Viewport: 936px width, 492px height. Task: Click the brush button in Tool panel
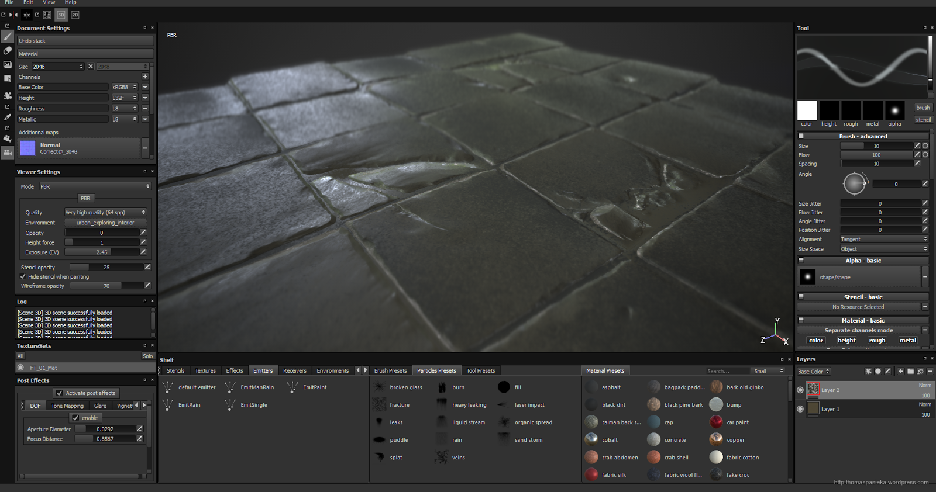click(923, 108)
